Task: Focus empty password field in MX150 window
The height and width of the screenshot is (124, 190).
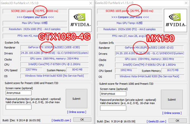Action: coord(113,108)
